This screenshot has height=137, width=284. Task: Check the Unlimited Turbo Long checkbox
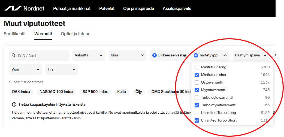[x=197, y=113]
